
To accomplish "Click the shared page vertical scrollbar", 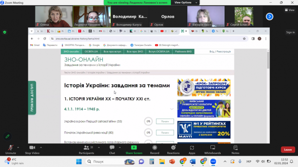I will 268,60.
